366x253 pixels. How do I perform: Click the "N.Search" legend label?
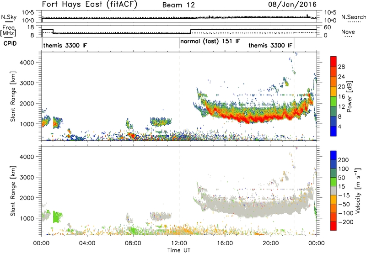pos(354,17)
